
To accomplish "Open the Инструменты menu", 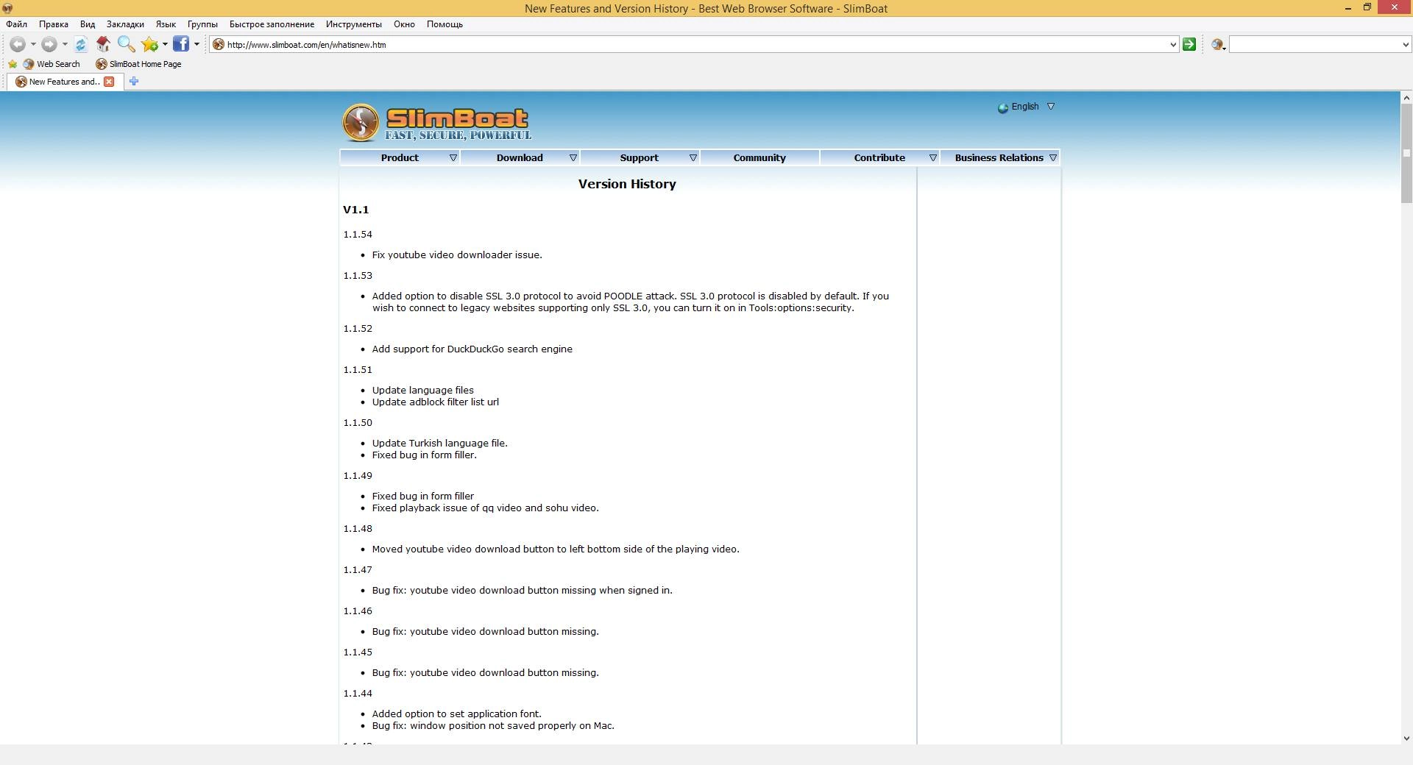I will click(354, 24).
